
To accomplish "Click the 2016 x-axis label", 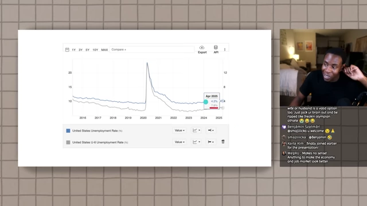I will click(83, 118).
